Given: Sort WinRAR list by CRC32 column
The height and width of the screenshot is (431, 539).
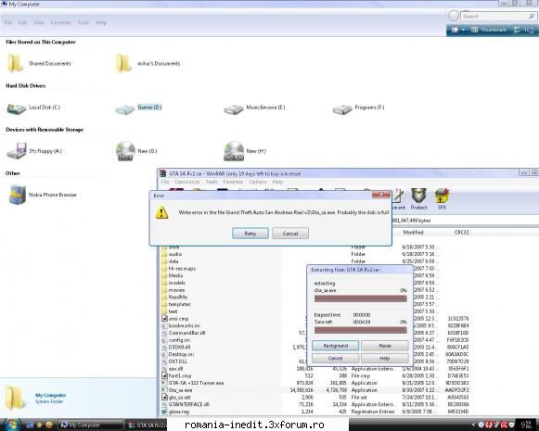Looking at the screenshot, I should coord(461,233).
